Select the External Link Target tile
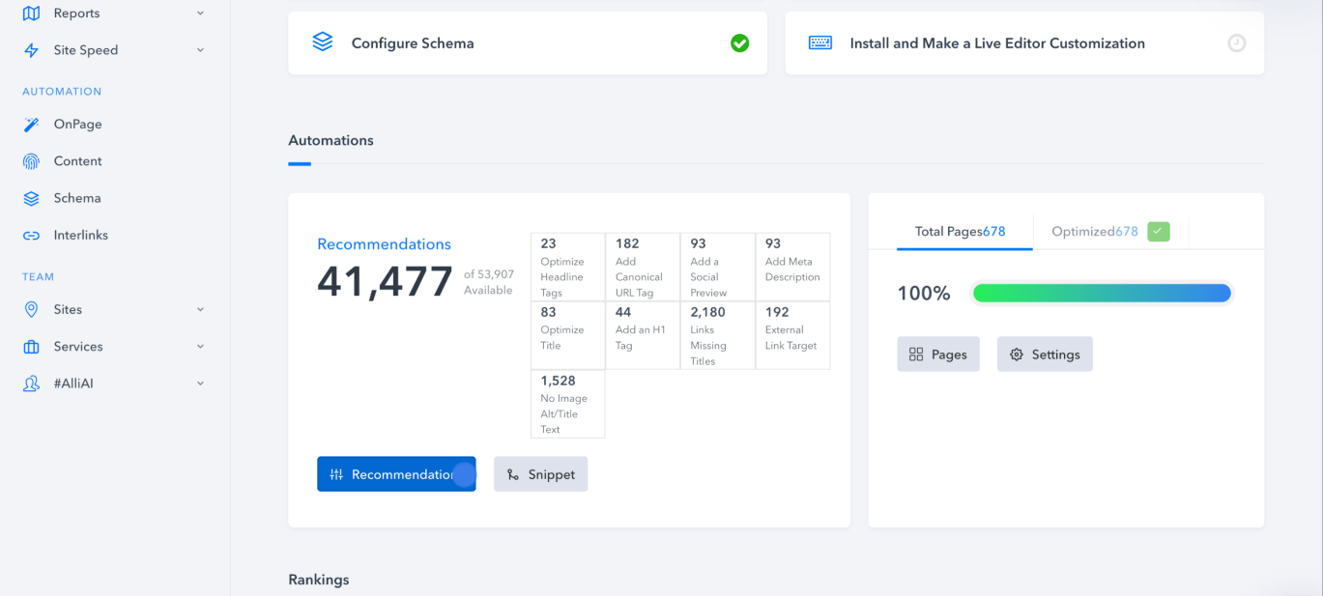This screenshot has height=596, width=1323. click(792, 335)
